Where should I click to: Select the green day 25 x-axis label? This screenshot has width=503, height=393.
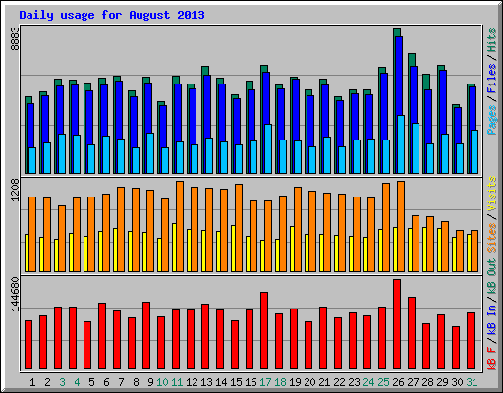pos(383,382)
